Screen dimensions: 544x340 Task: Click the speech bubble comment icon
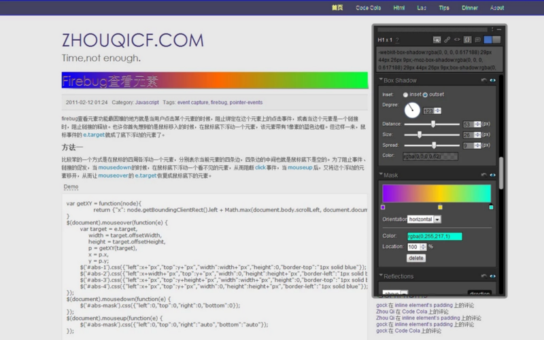click(x=478, y=40)
